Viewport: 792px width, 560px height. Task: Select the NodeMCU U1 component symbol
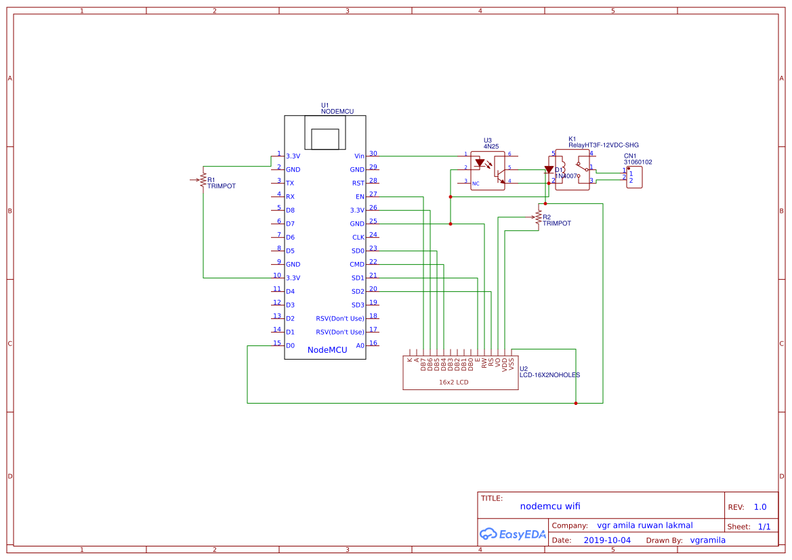325,237
